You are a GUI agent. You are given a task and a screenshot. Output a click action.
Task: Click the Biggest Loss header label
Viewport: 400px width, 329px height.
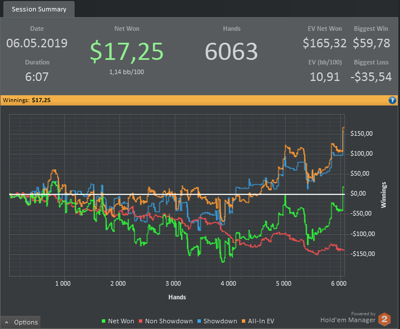(x=371, y=62)
